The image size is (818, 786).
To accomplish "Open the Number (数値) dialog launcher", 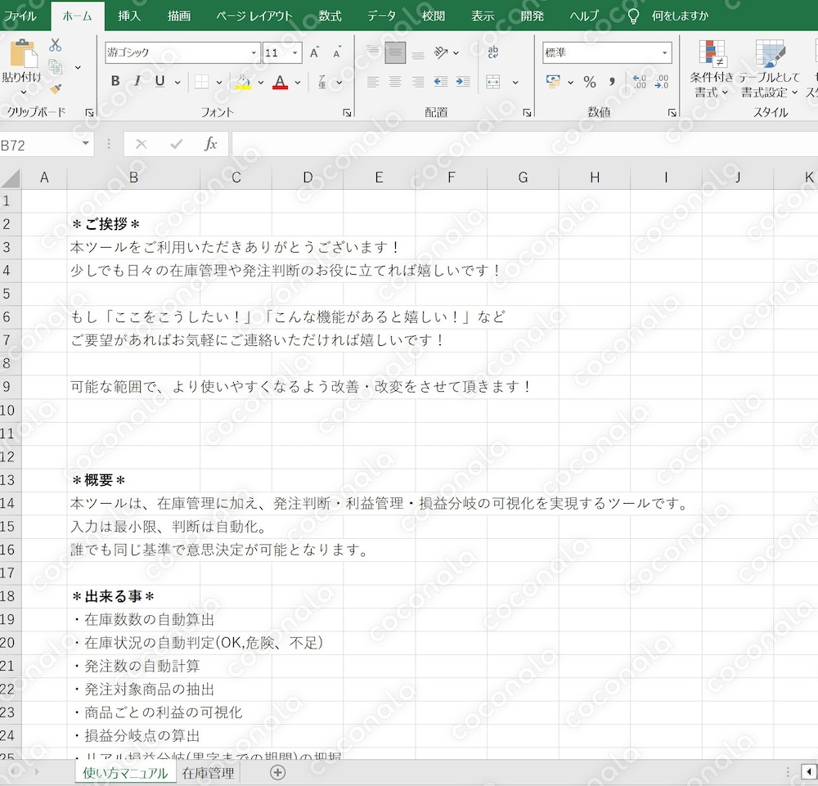I will pos(672,113).
